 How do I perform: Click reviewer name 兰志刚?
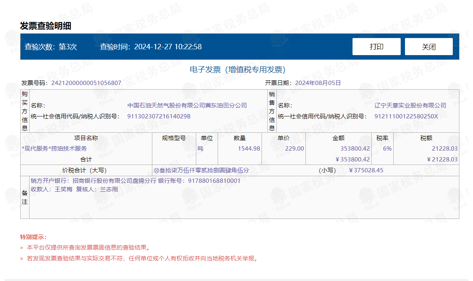pos(109,189)
